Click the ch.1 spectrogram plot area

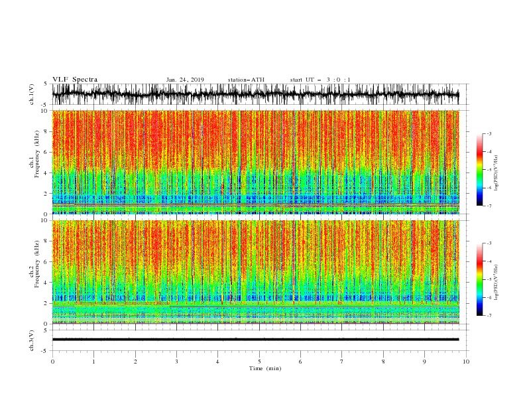pos(255,162)
